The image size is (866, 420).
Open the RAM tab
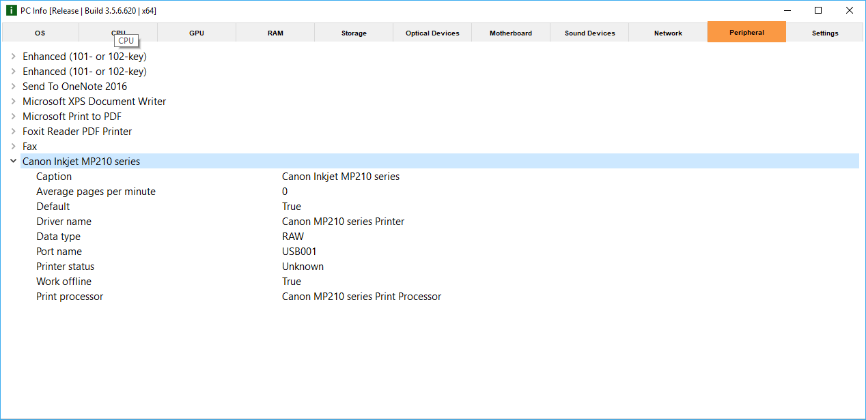[275, 32]
